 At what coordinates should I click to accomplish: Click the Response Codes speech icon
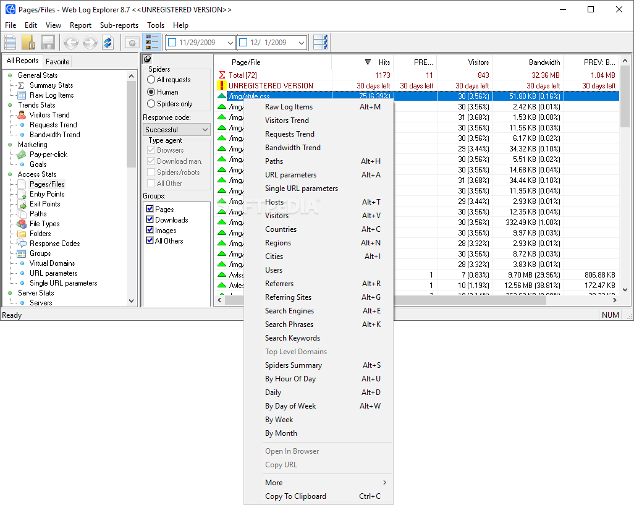click(22, 244)
